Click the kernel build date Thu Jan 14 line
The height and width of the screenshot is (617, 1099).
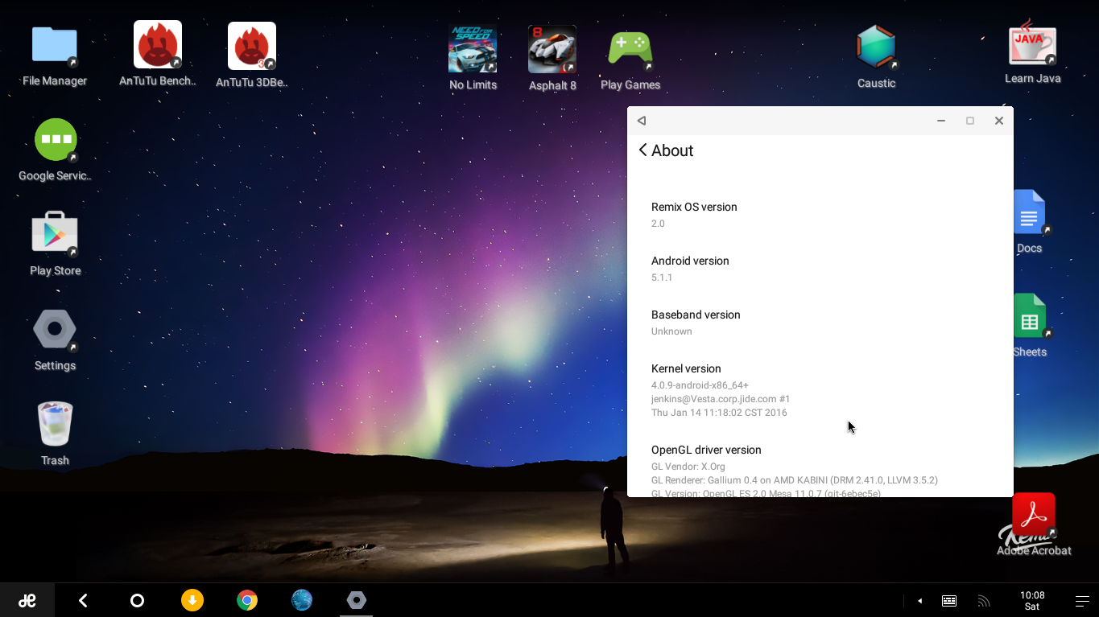(x=719, y=413)
